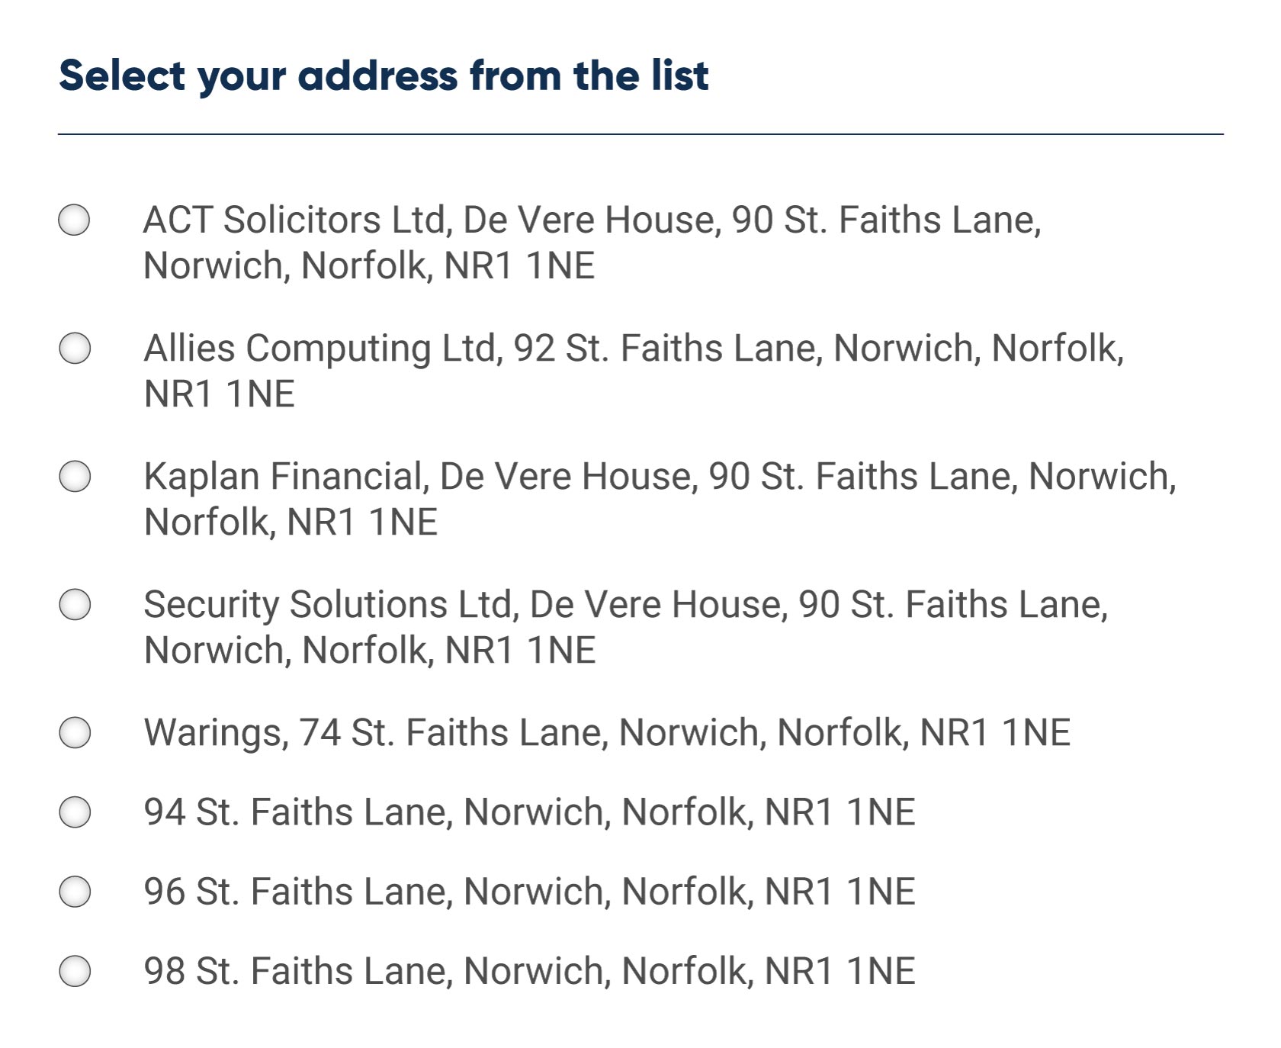Click 'Norfolk, NR1 1NE' line under Kaplan Financial
Image resolution: width=1281 pixels, height=1048 pixels.
[x=291, y=522]
